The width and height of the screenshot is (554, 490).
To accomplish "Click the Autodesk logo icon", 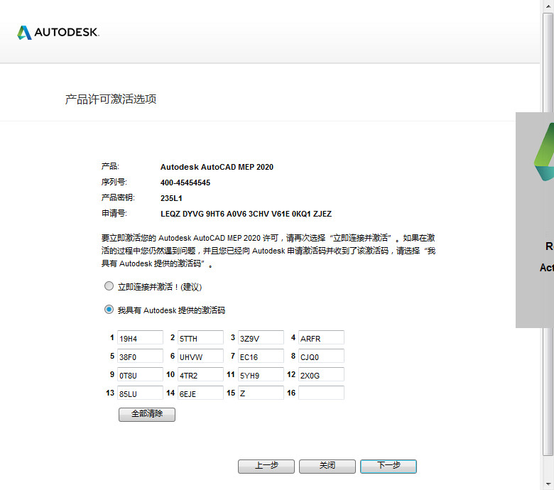I will click(24, 33).
